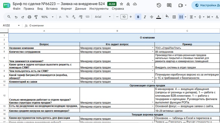Decrease decimal places
This screenshot has width=220, height=123.
(x=74, y=17)
